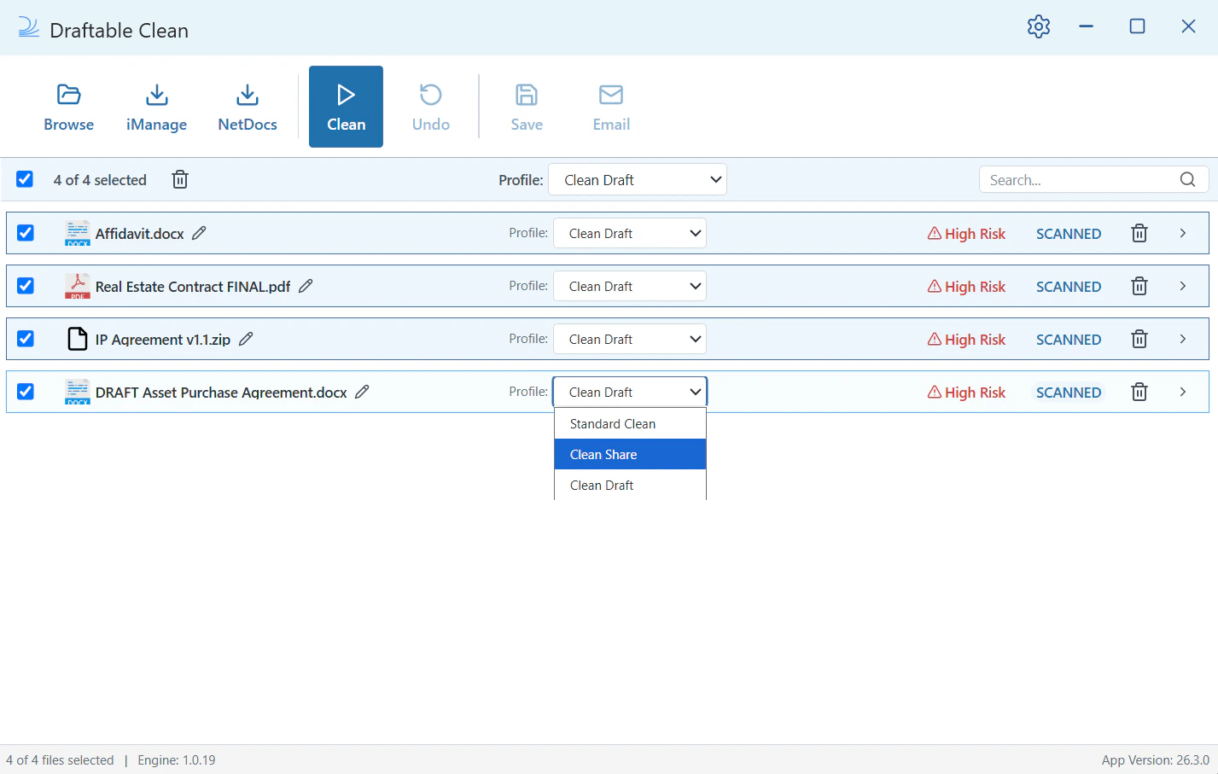Screen dimensions: 1218x774
Task: Open Profile dropdown for Real Estate Contract
Action: click(630, 287)
